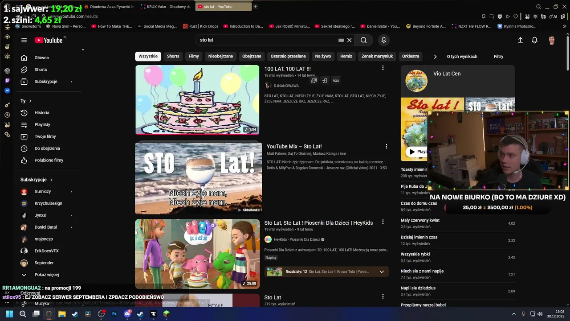Open Messenger in the Opera sidebar
The height and width of the screenshot is (321, 570).
point(7,91)
